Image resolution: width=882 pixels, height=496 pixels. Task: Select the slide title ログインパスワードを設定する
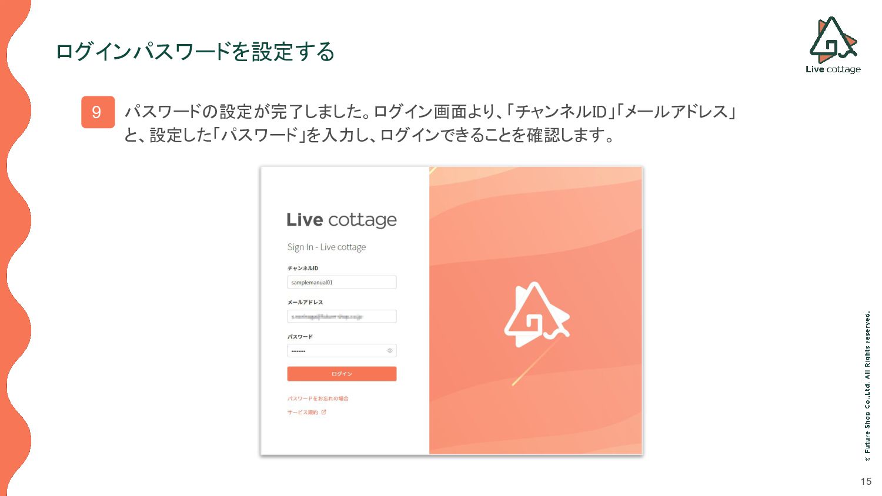(195, 52)
